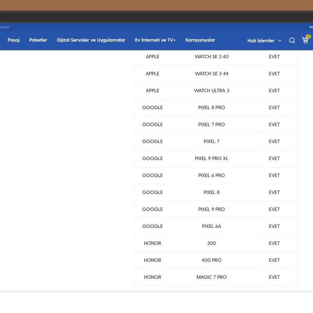Screen dimensions: 313x313
Task: Click the HONOR MAGIC 7 PRO cell
Action: tap(212, 277)
